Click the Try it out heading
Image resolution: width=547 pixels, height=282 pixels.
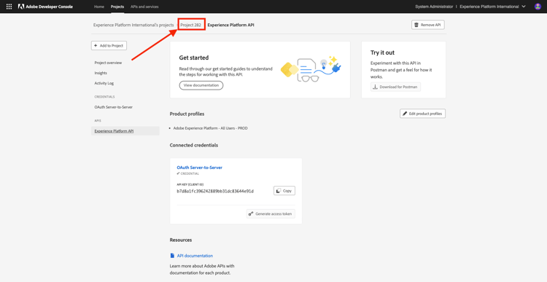(x=383, y=52)
